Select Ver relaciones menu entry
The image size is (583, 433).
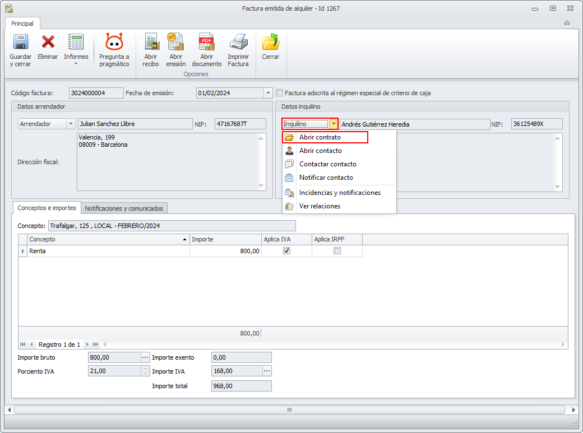click(339, 206)
